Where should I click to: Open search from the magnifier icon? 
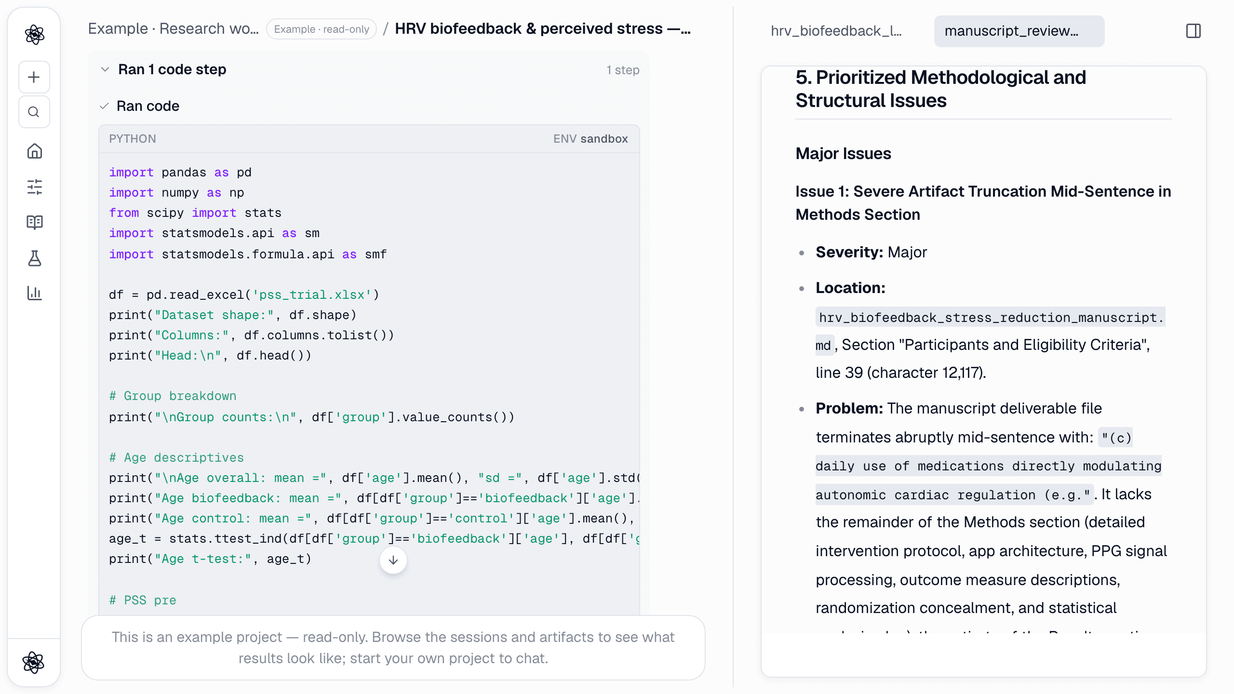click(34, 112)
